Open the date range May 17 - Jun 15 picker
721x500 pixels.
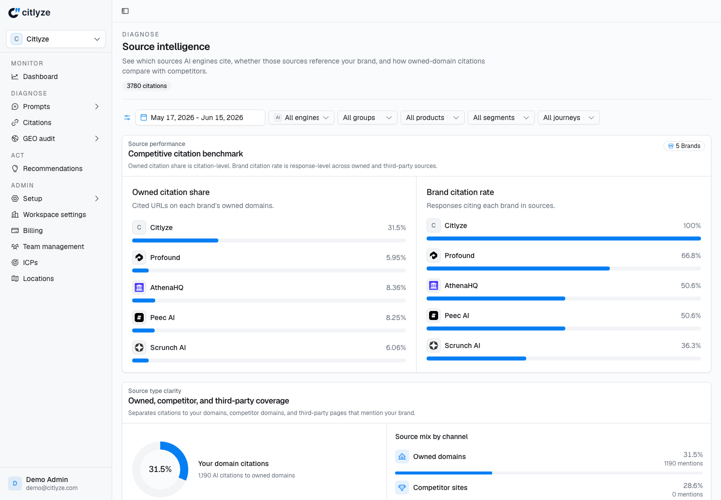pos(200,117)
